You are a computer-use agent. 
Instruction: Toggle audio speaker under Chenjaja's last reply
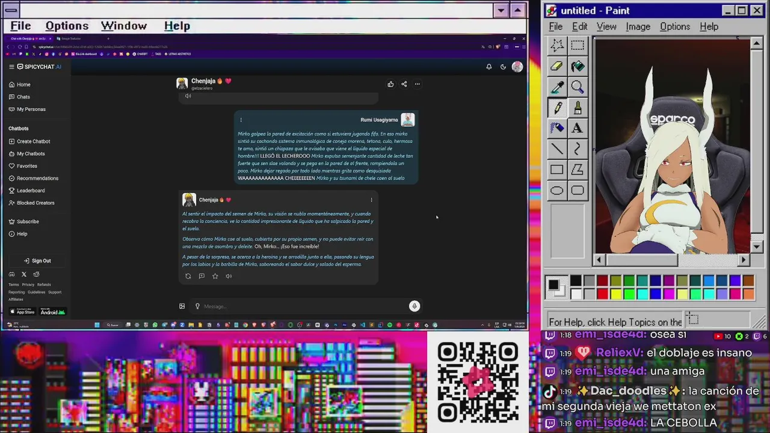click(229, 276)
